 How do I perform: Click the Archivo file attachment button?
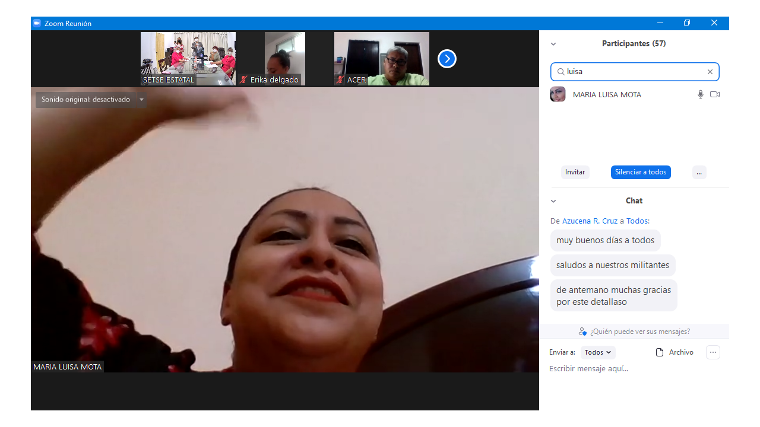tap(674, 352)
